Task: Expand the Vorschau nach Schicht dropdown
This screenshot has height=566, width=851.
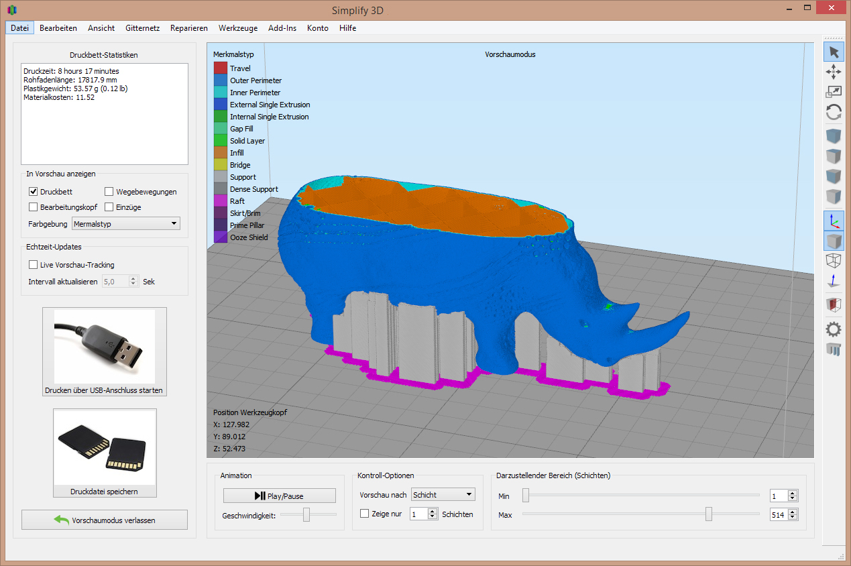Action: 443,494
